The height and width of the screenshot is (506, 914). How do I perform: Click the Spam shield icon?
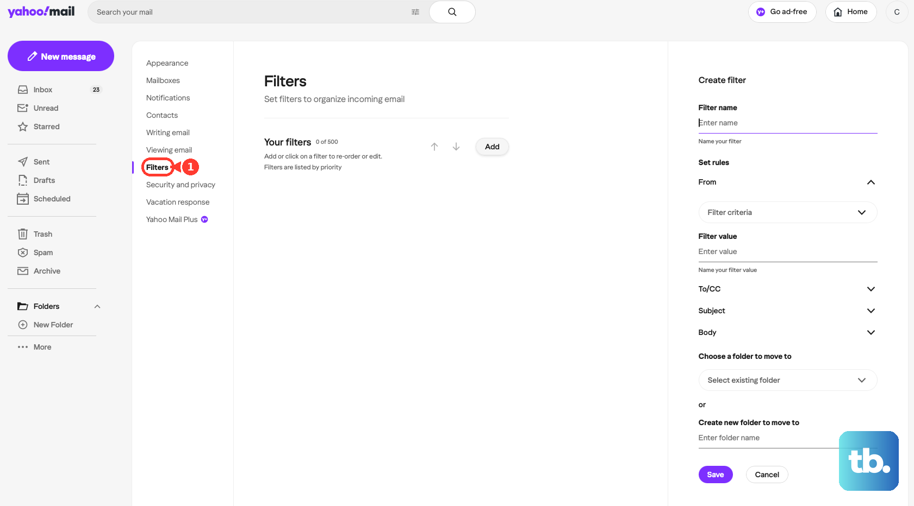coord(23,252)
